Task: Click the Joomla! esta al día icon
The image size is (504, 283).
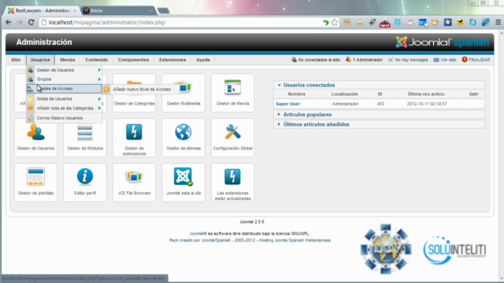Action: tap(183, 182)
